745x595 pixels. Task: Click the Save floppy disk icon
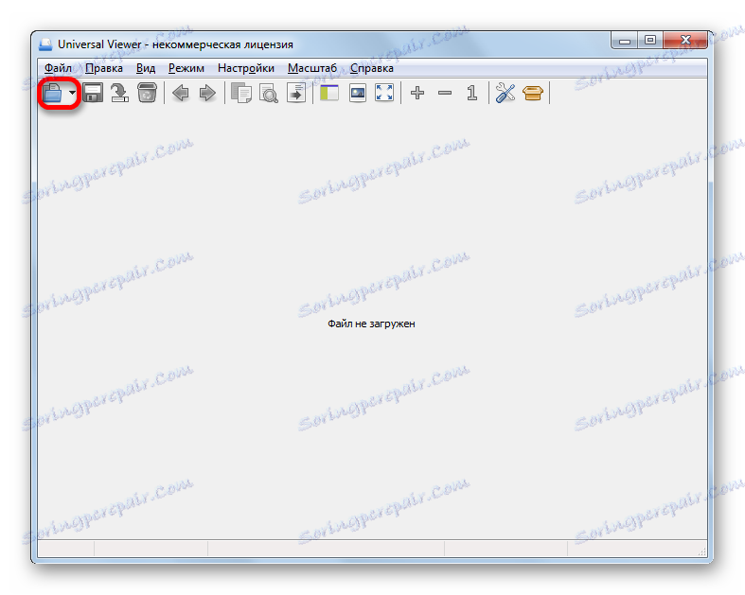pos(93,93)
